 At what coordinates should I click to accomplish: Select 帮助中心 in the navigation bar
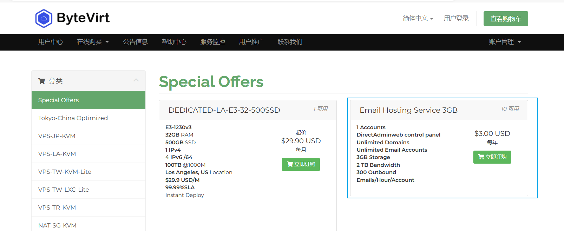tap(174, 42)
